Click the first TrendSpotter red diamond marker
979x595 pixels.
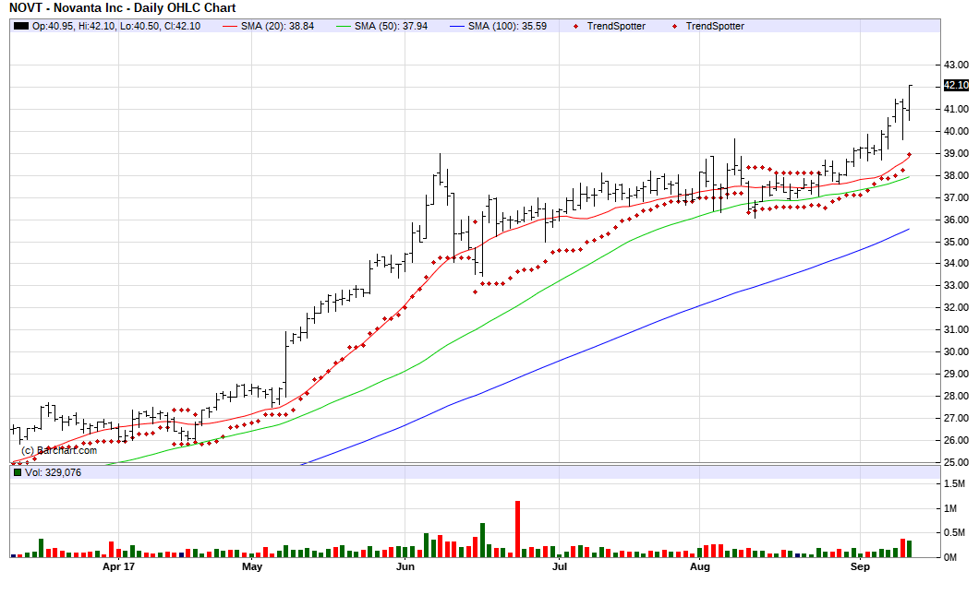pyautogui.click(x=575, y=26)
